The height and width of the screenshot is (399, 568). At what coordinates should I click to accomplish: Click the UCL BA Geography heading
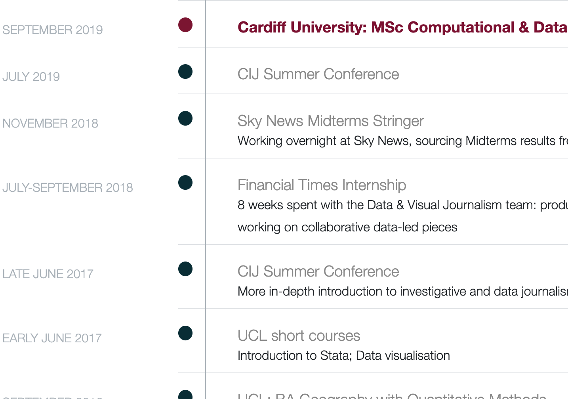(392, 395)
